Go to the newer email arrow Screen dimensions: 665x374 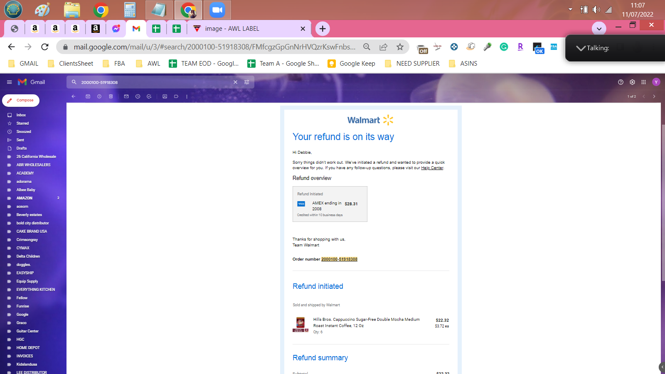pos(644,96)
